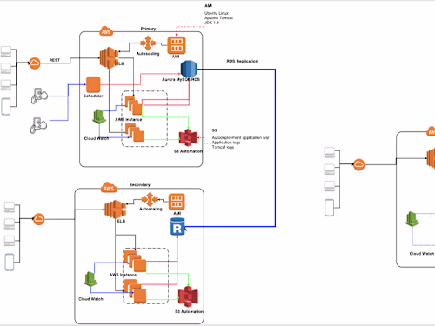Select the 'JDK 1.8' note line
435x326 pixels.
[211, 23]
